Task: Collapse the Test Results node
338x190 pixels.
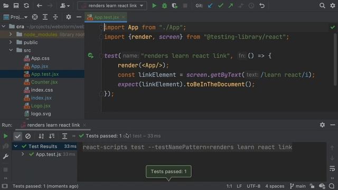Action: (15, 146)
